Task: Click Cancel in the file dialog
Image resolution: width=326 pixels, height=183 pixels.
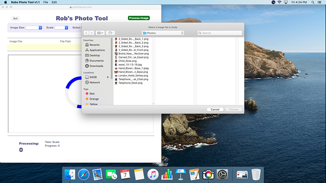Action: point(215,109)
